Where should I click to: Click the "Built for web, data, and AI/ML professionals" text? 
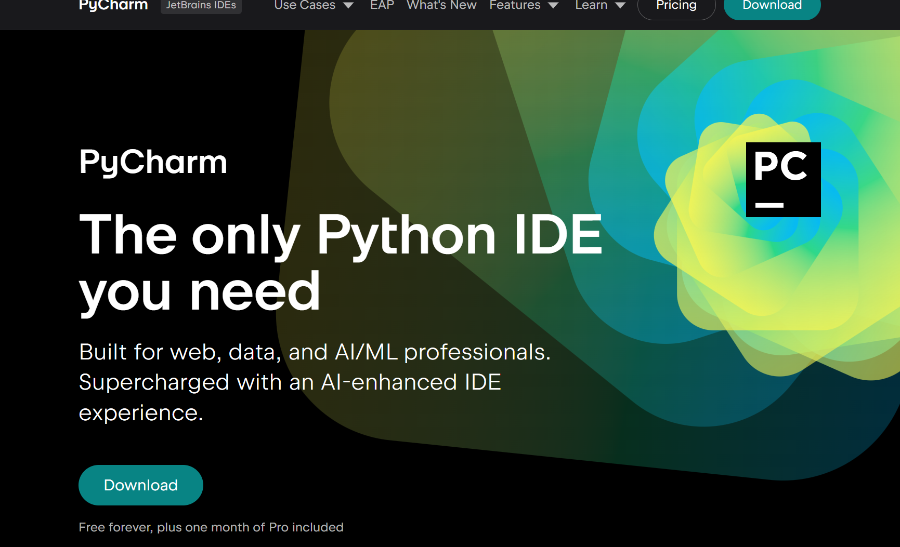[x=315, y=352]
